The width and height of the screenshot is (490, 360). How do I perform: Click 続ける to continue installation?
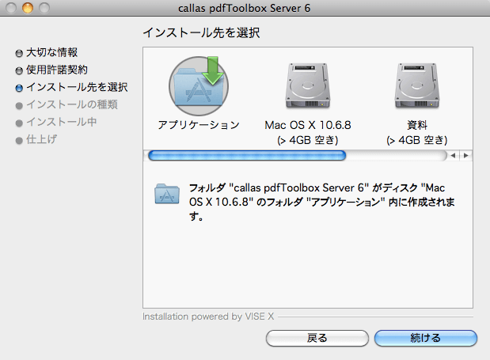[426, 338]
